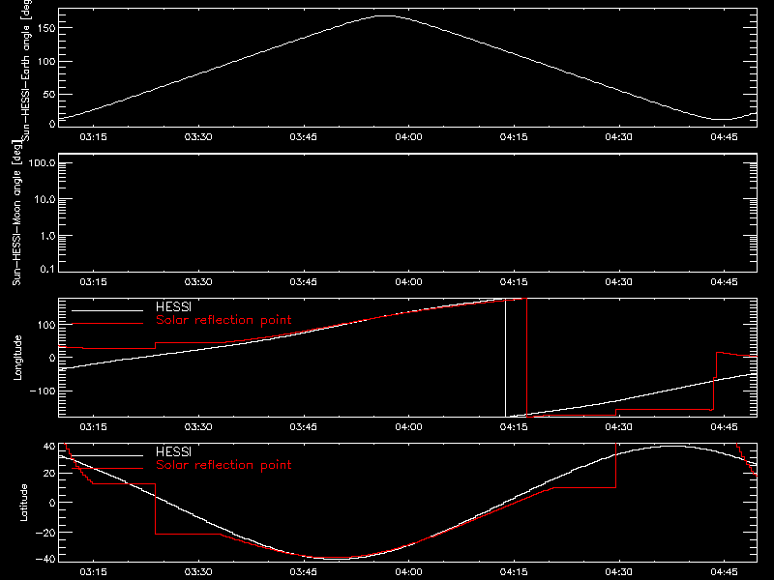Click white HESSI legend line in Longitude plot
The width and height of the screenshot is (774, 580).
[107, 310]
